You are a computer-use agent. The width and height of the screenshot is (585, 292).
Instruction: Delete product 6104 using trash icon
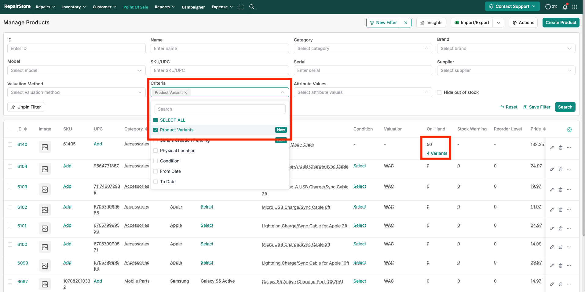(x=560, y=169)
